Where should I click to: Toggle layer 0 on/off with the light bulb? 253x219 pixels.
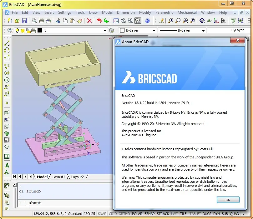click(x=17, y=30)
